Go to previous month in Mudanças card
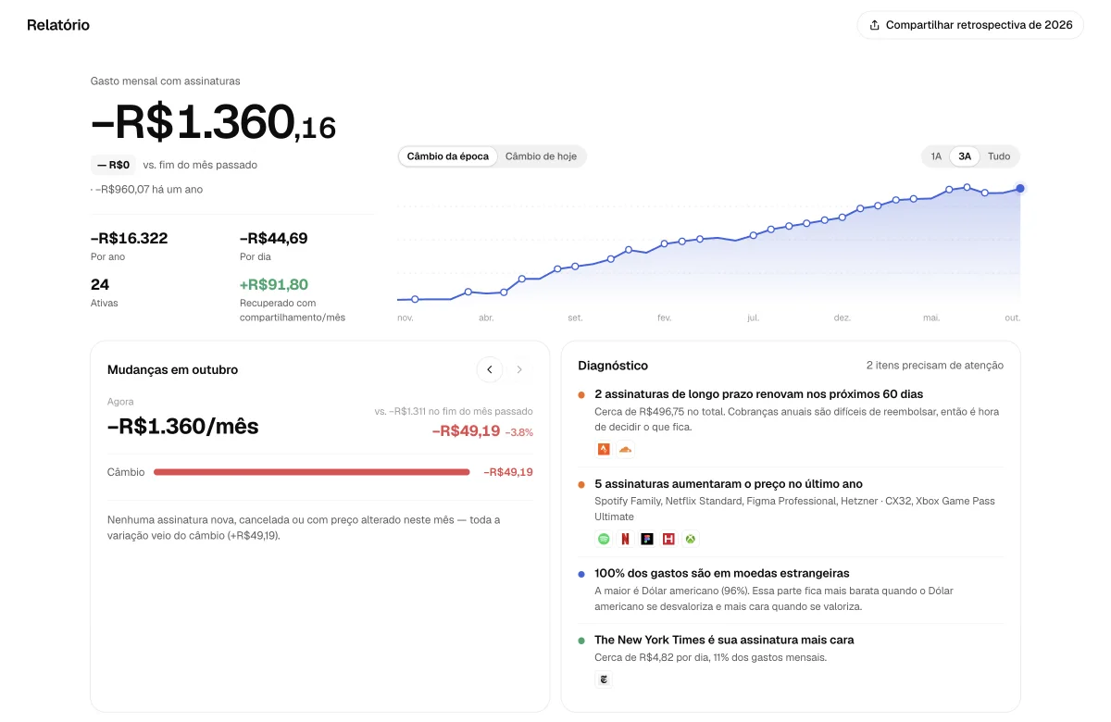The image size is (1111, 722). tap(490, 369)
